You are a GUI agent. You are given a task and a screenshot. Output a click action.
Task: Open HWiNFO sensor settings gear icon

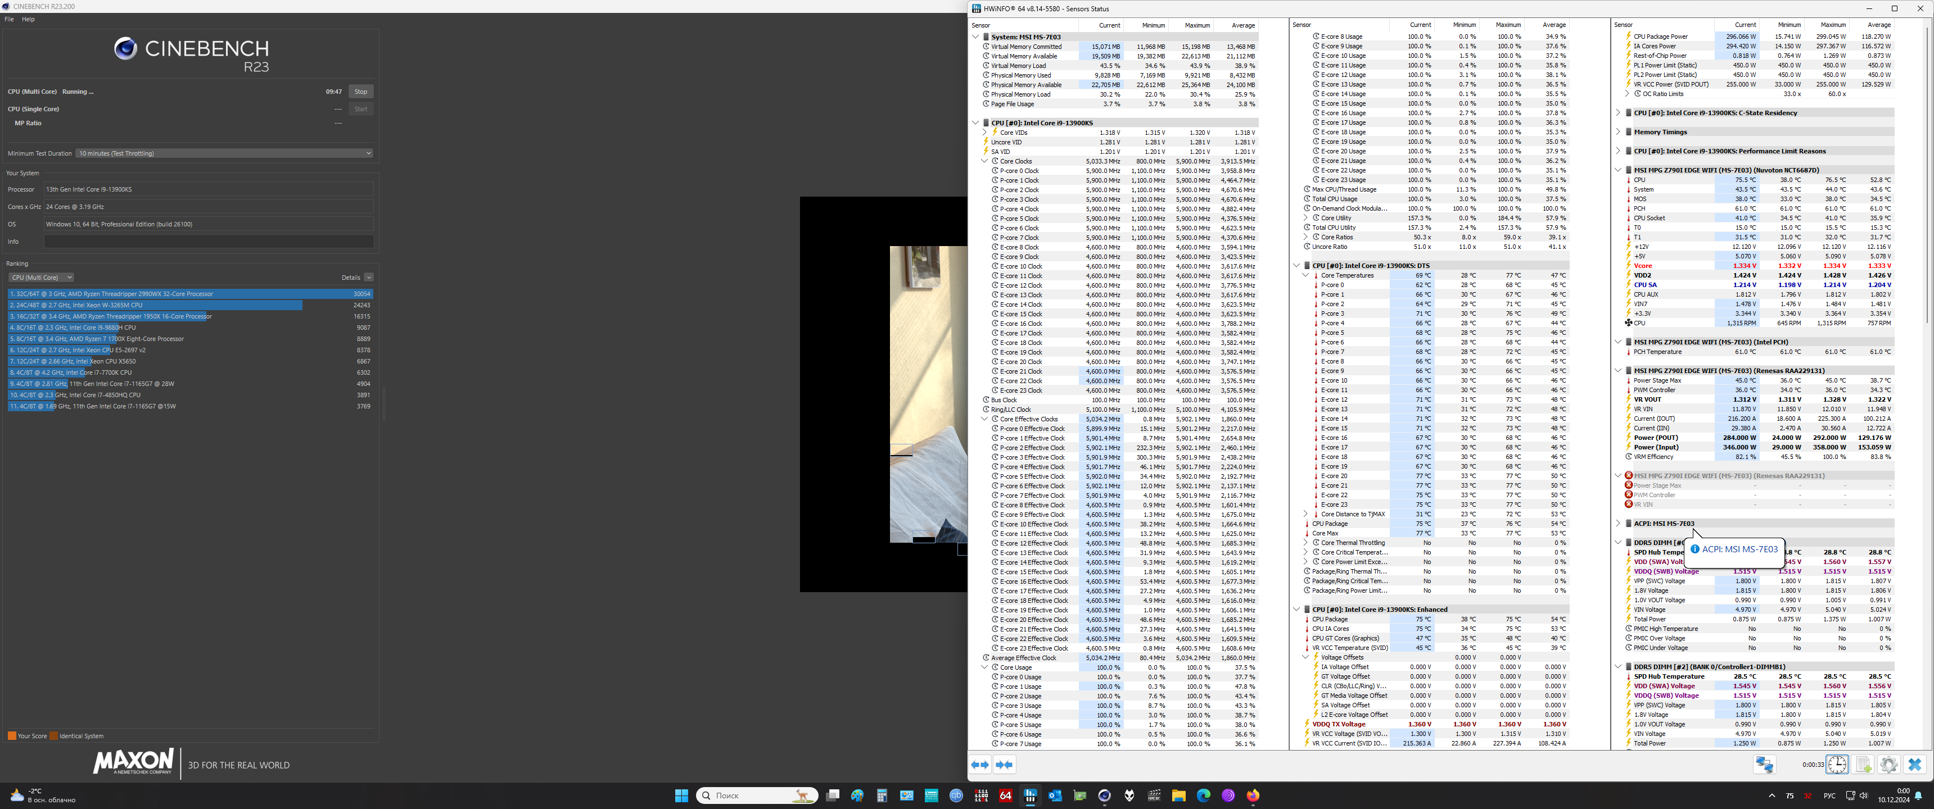pyautogui.click(x=1889, y=765)
